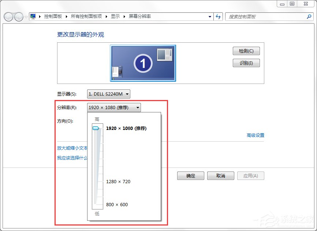Click the 检测(C) button
Image resolution: width=317 pixels, height=231 pixels.
point(246,51)
